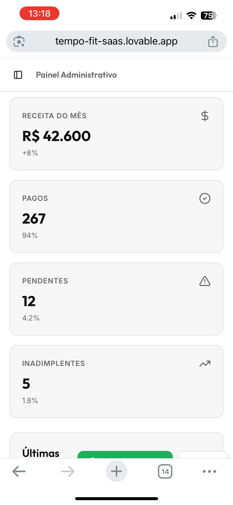Tap the Painel Administrativo header title

tap(76, 75)
